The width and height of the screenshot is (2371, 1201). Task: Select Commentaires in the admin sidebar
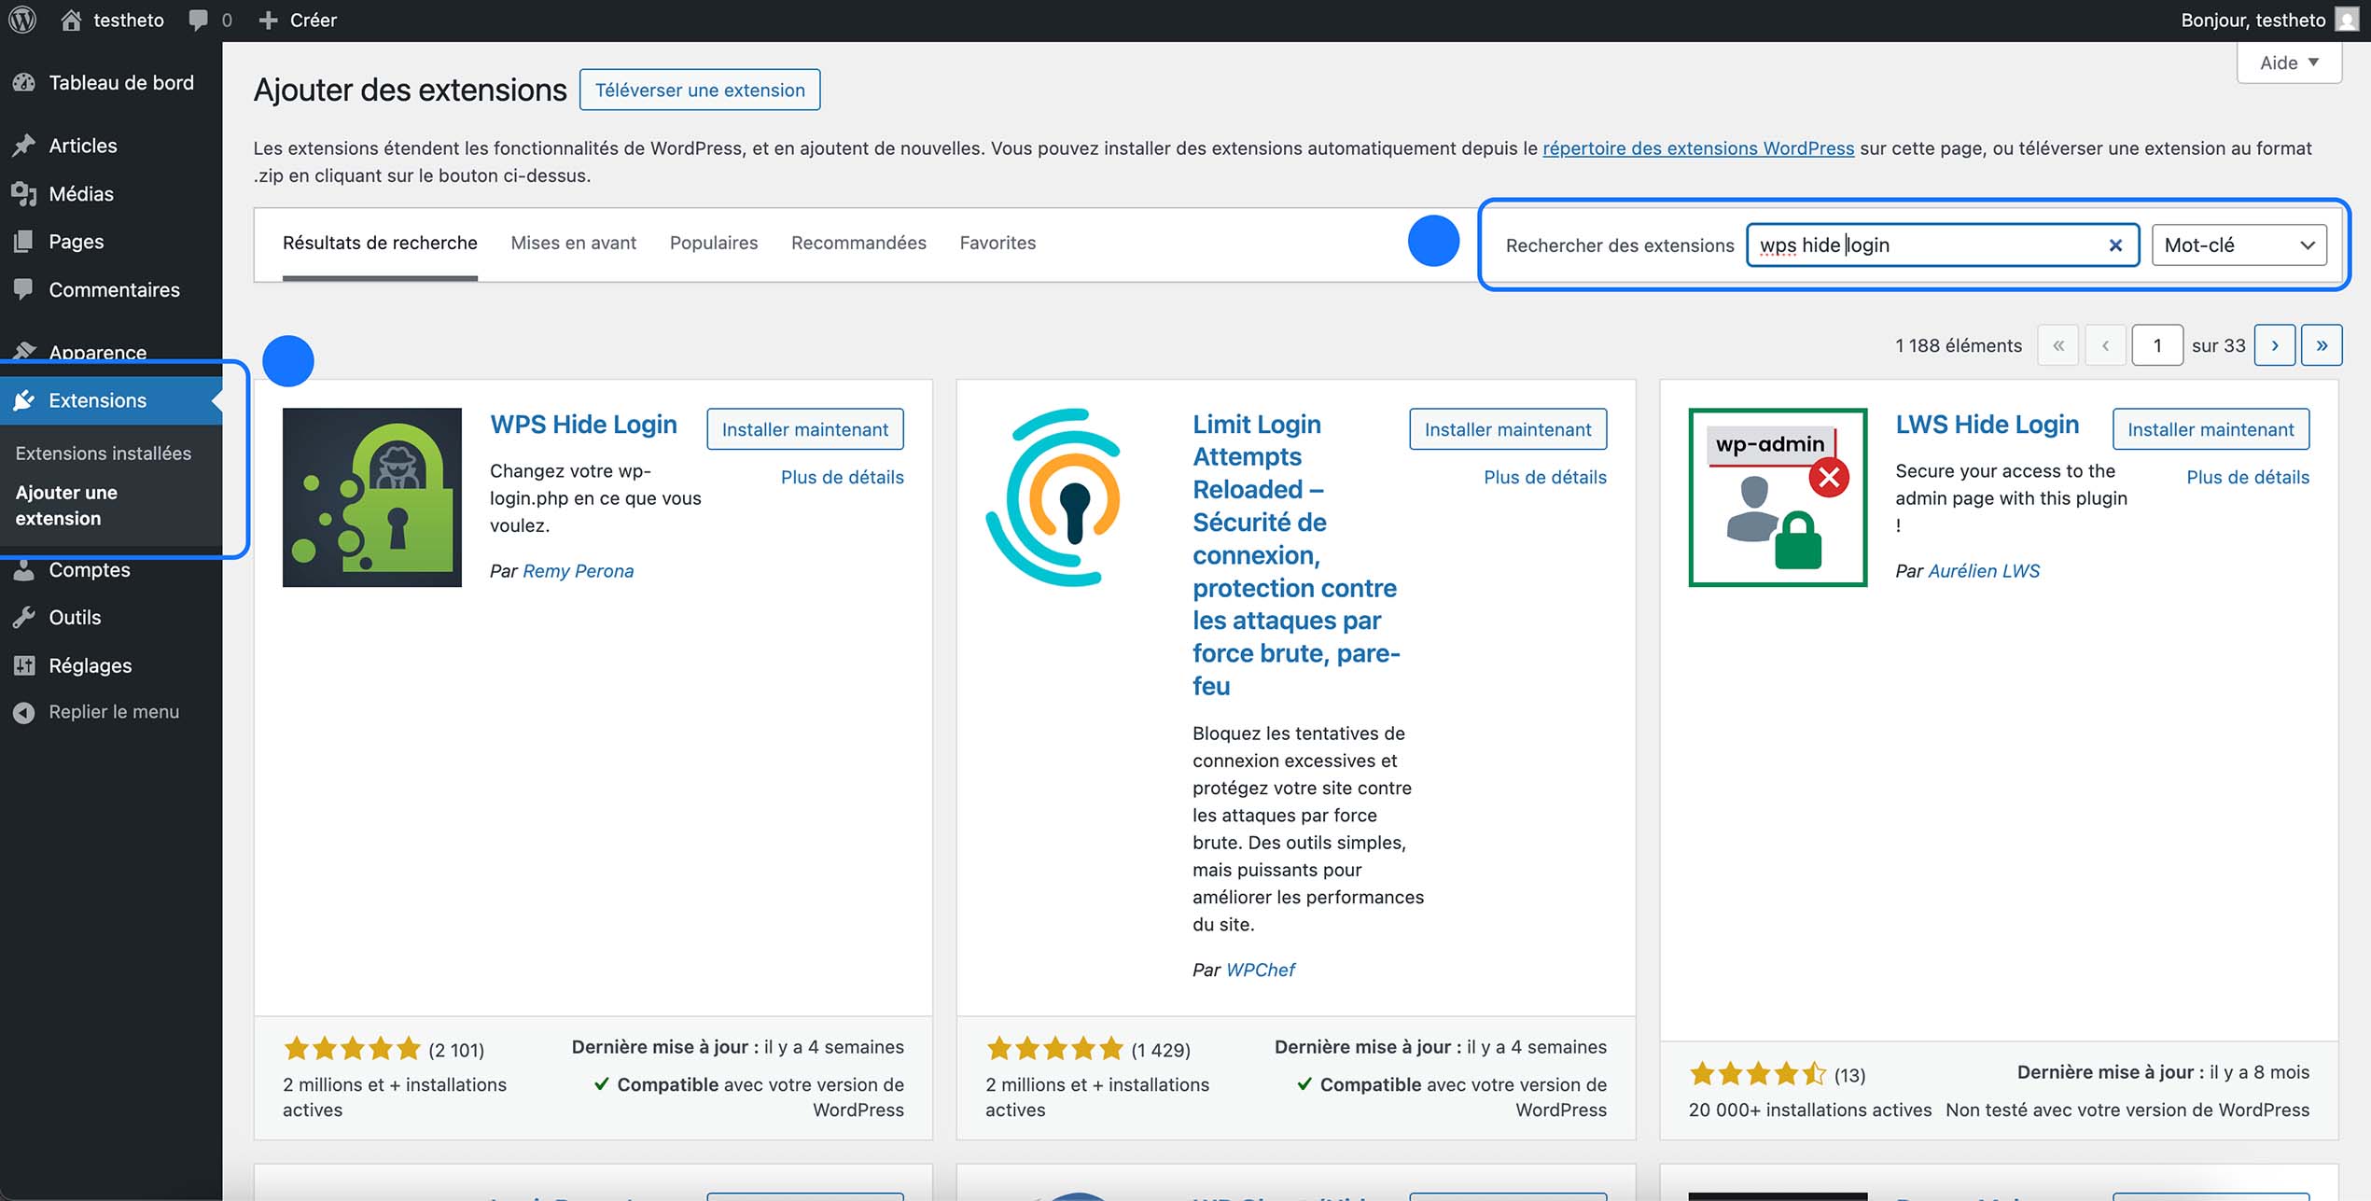pyautogui.click(x=114, y=289)
